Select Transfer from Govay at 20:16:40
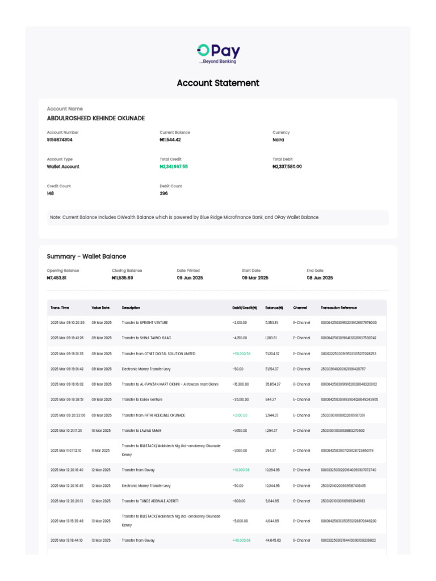Viewport: 436px width, 581px height. point(138,470)
